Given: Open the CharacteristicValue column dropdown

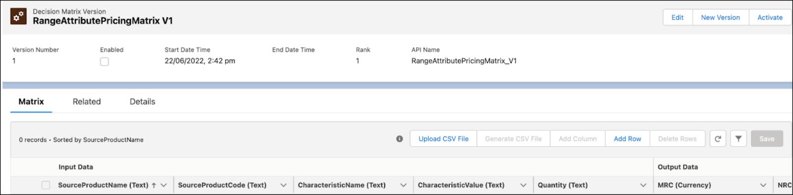Looking at the screenshot, I should coord(523,185).
